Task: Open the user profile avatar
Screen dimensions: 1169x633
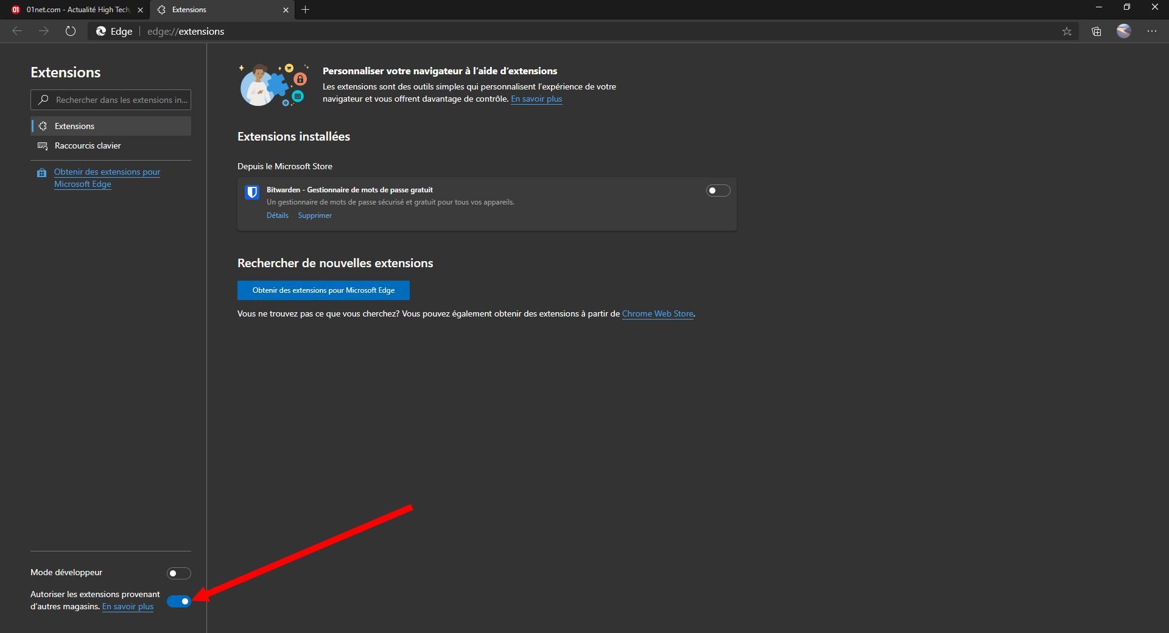Action: [x=1124, y=31]
